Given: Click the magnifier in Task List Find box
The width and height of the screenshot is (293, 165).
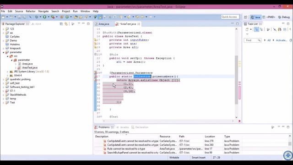Looking at the screenshot, I should (259, 40).
